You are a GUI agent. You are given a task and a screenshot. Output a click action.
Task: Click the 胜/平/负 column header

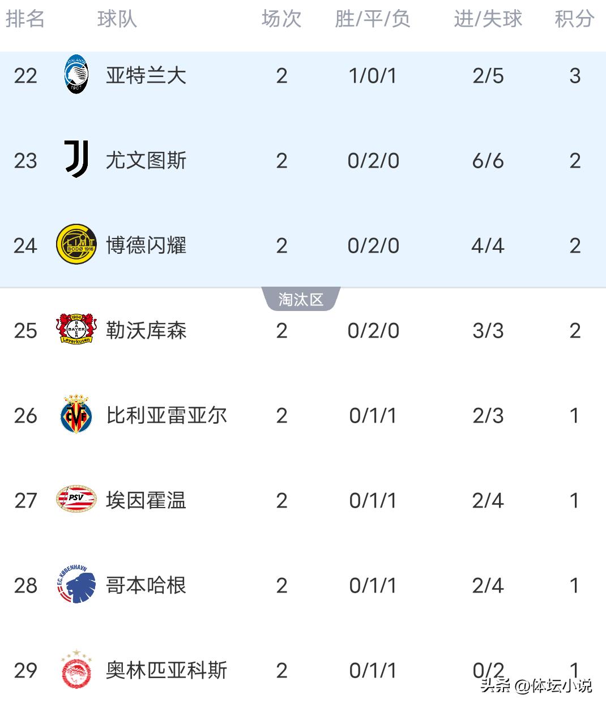pos(372,19)
